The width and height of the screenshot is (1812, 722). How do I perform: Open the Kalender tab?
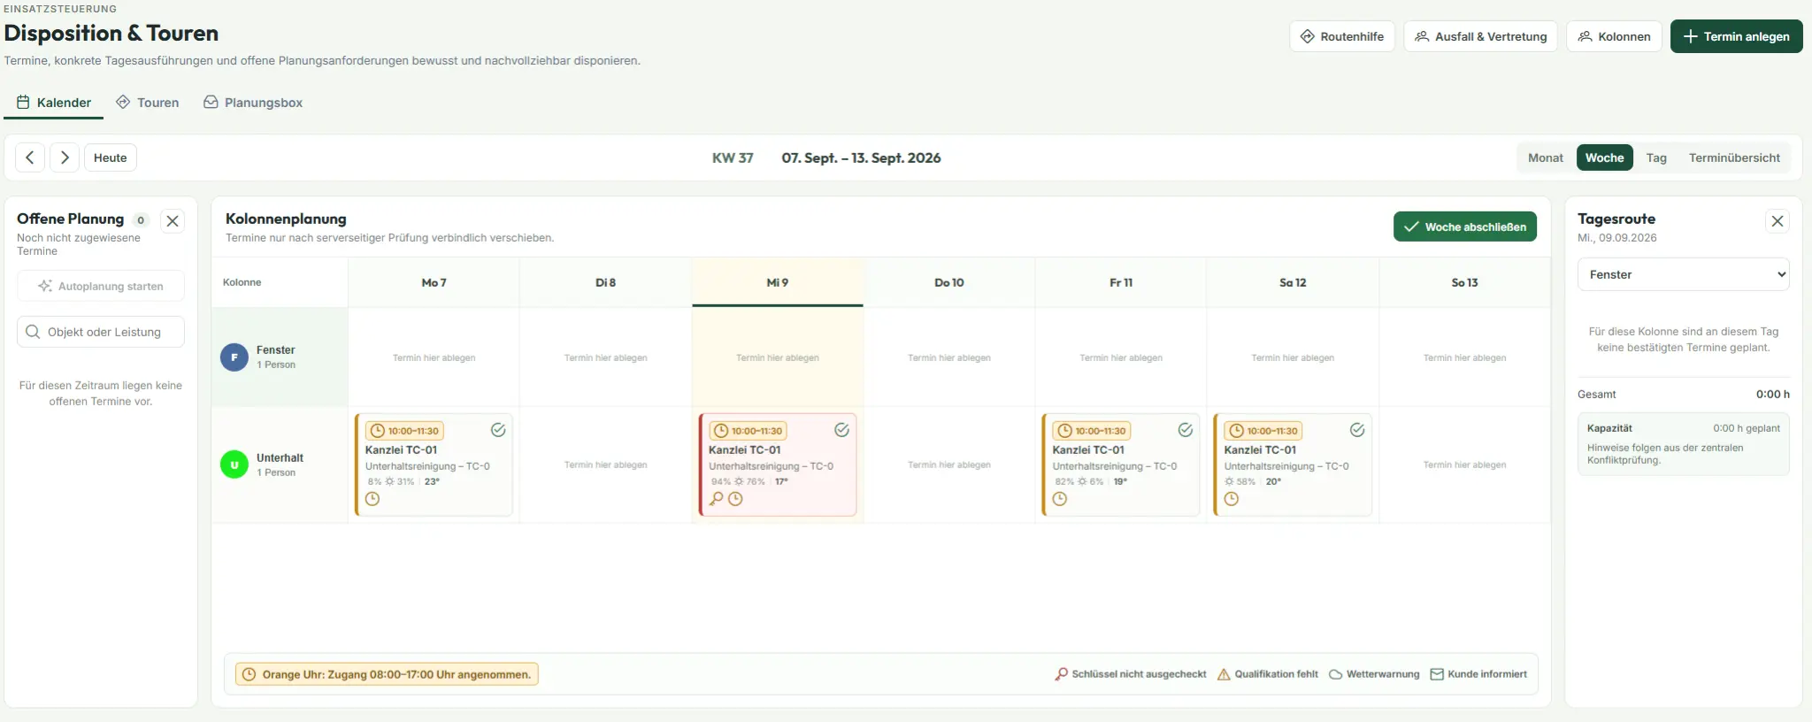(x=54, y=103)
